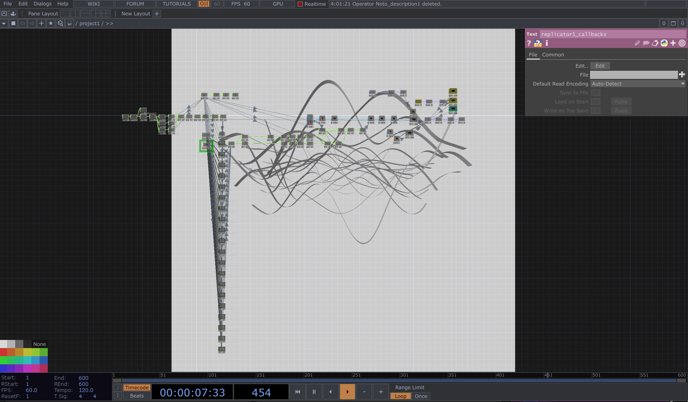Open Python help for replicator1_callbacks
The height and width of the screenshot is (402, 688).
coord(538,43)
